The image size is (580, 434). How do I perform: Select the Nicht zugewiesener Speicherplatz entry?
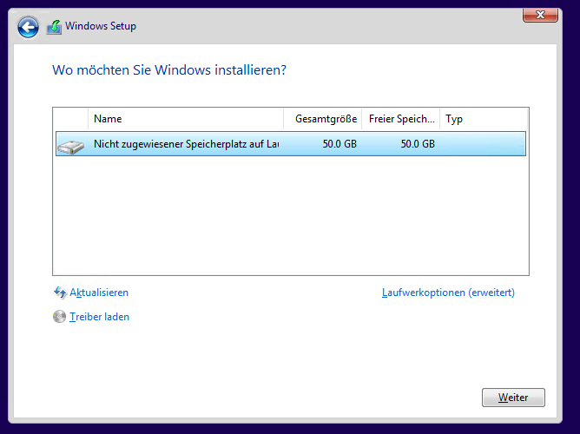coord(186,144)
